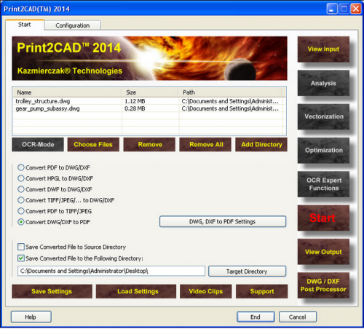Click the Vectorization button
The width and height of the screenshot is (364, 329).
(x=323, y=116)
